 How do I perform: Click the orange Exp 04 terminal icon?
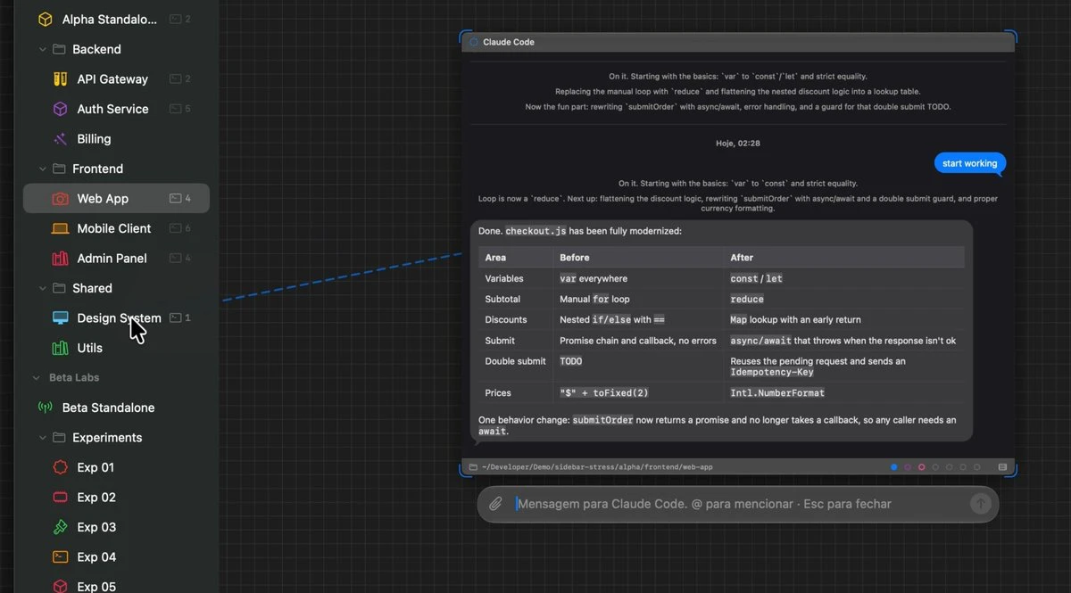tap(60, 557)
